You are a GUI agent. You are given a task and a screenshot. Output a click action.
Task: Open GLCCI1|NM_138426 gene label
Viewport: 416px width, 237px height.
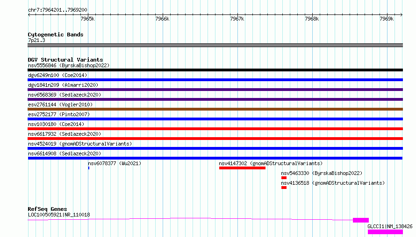pos(390,226)
